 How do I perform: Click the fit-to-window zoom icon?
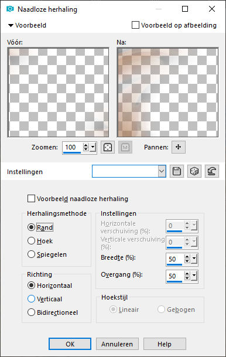click(x=108, y=147)
